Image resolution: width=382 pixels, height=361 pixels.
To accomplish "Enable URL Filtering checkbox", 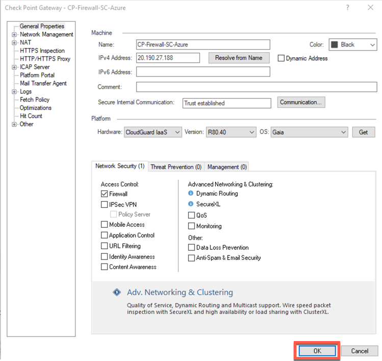I will (x=104, y=246).
